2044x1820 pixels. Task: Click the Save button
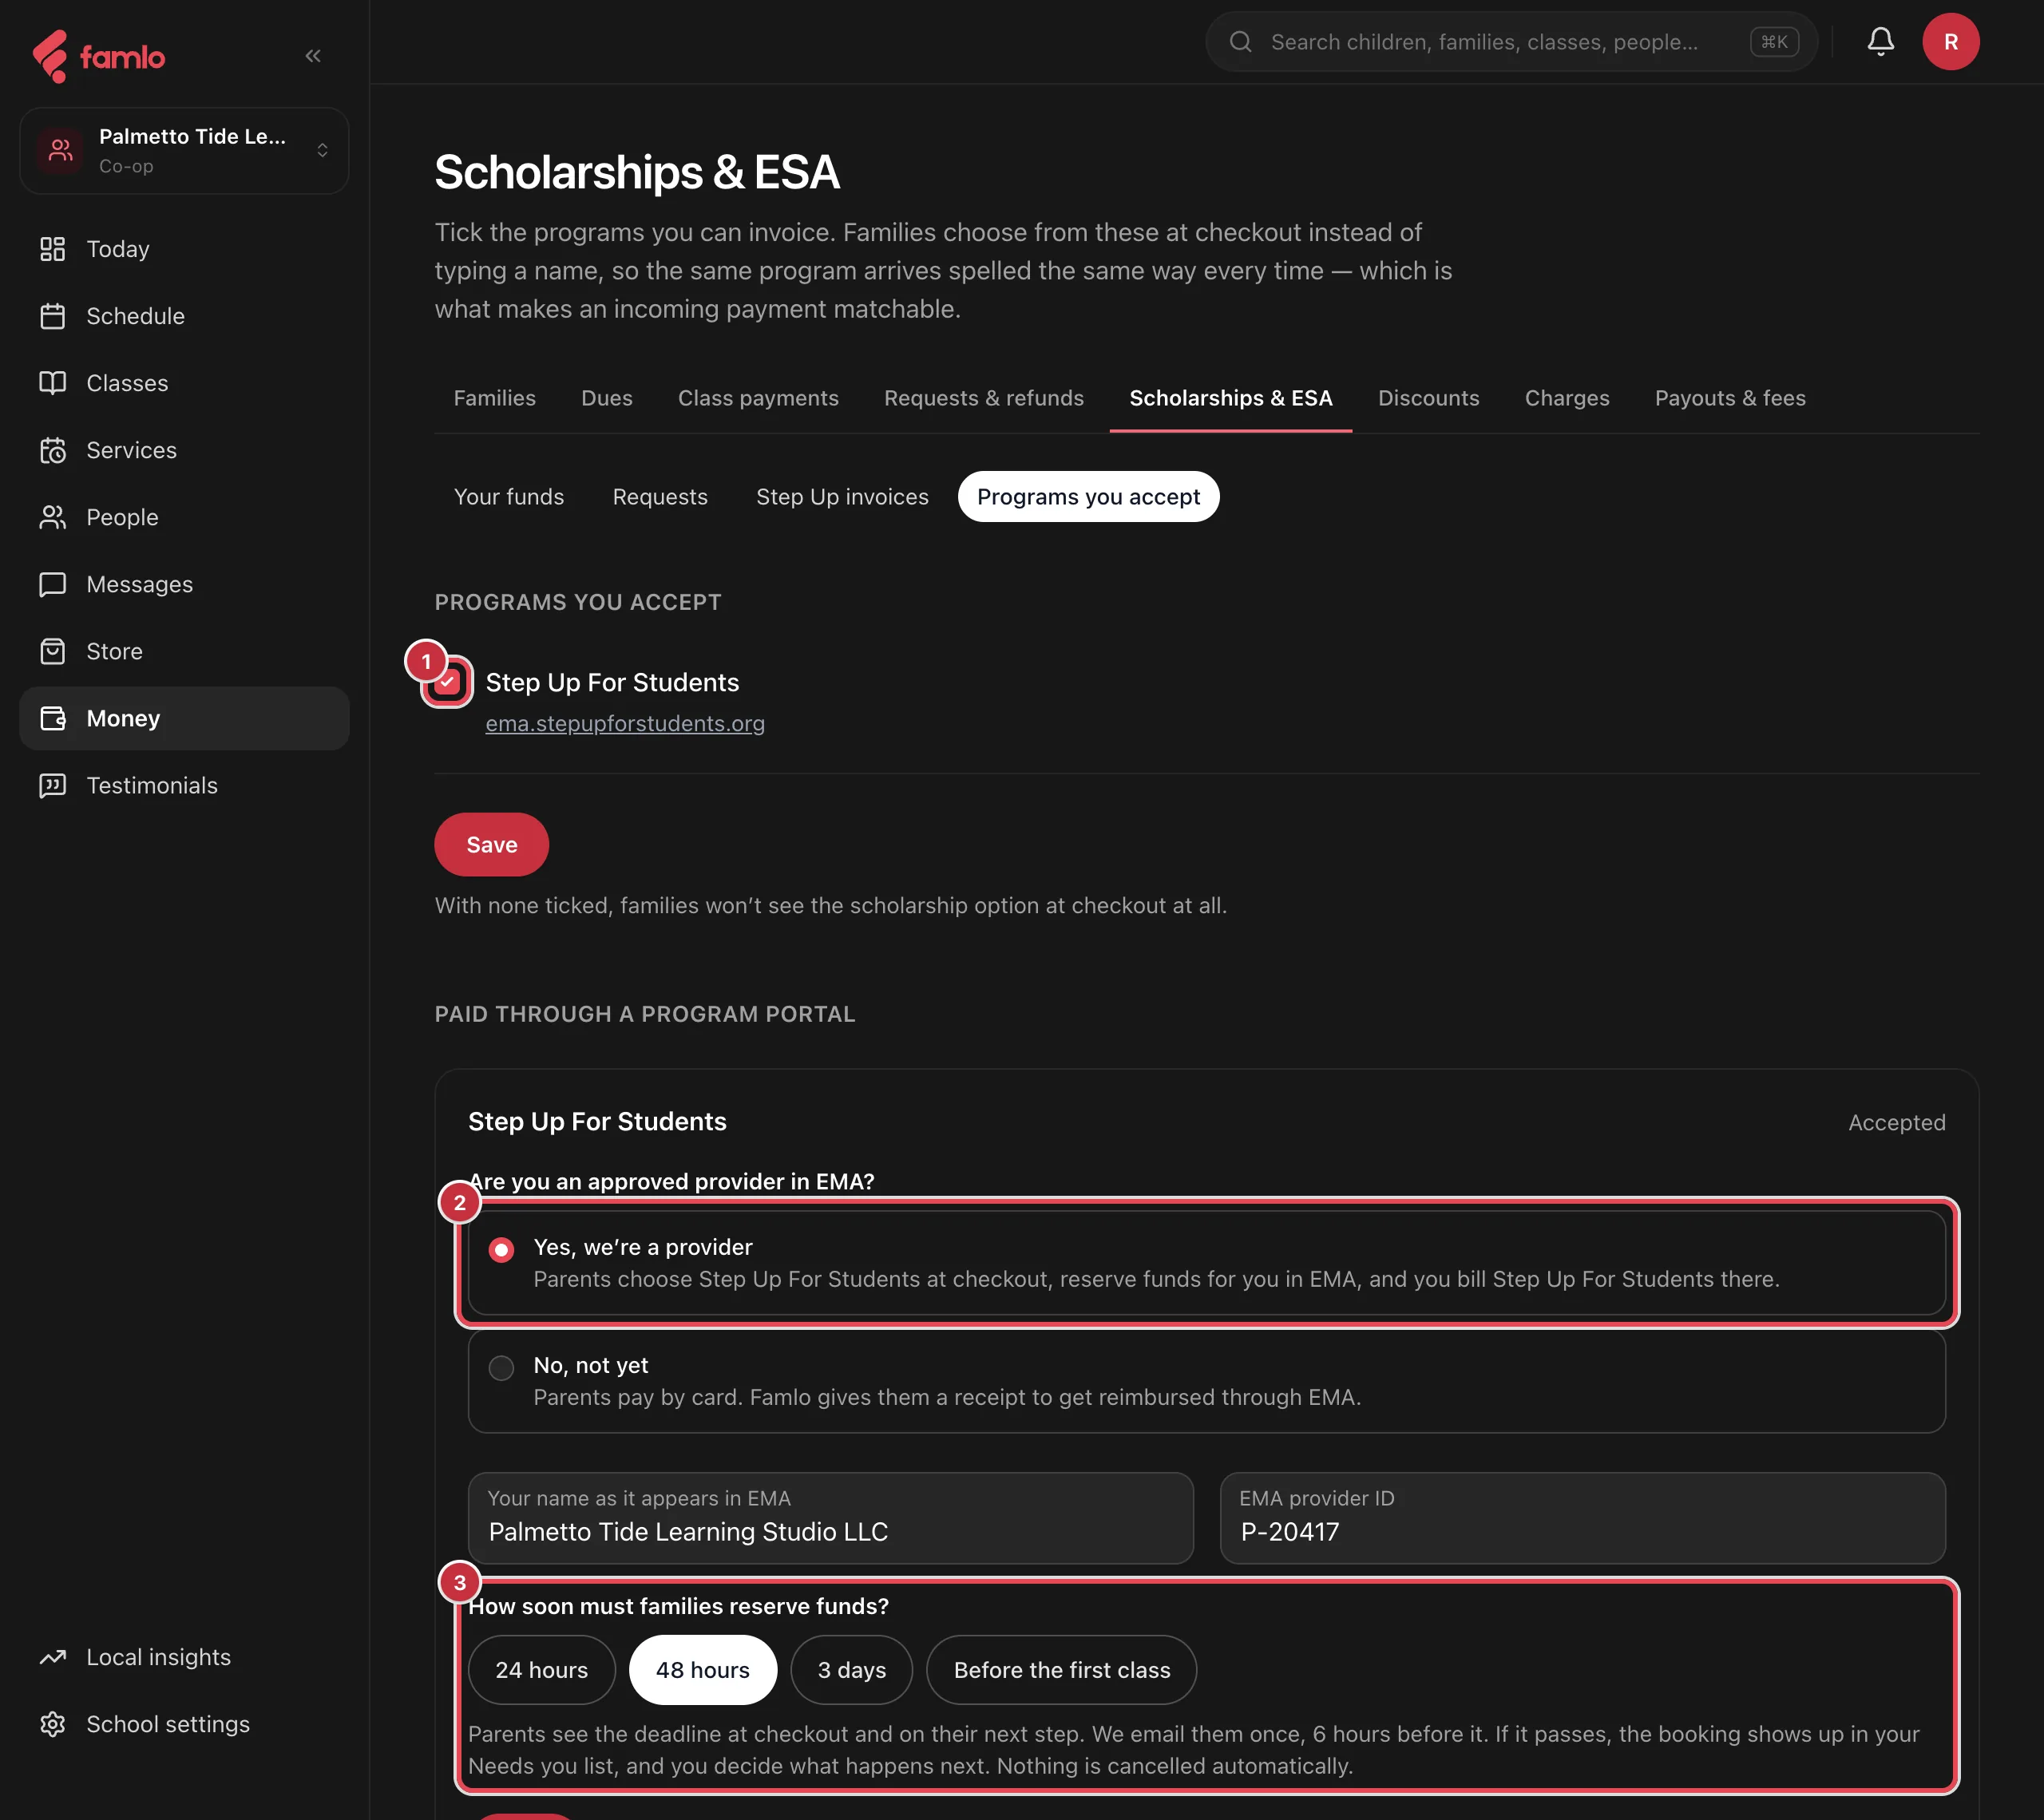[x=491, y=845]
